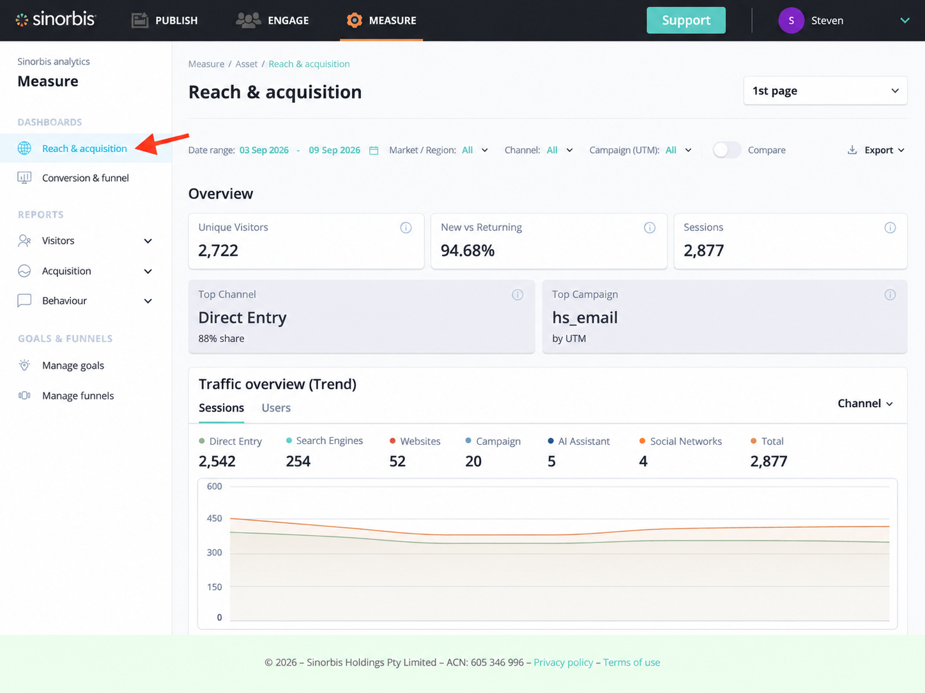Go to the Engage menu

click(272, 20)
